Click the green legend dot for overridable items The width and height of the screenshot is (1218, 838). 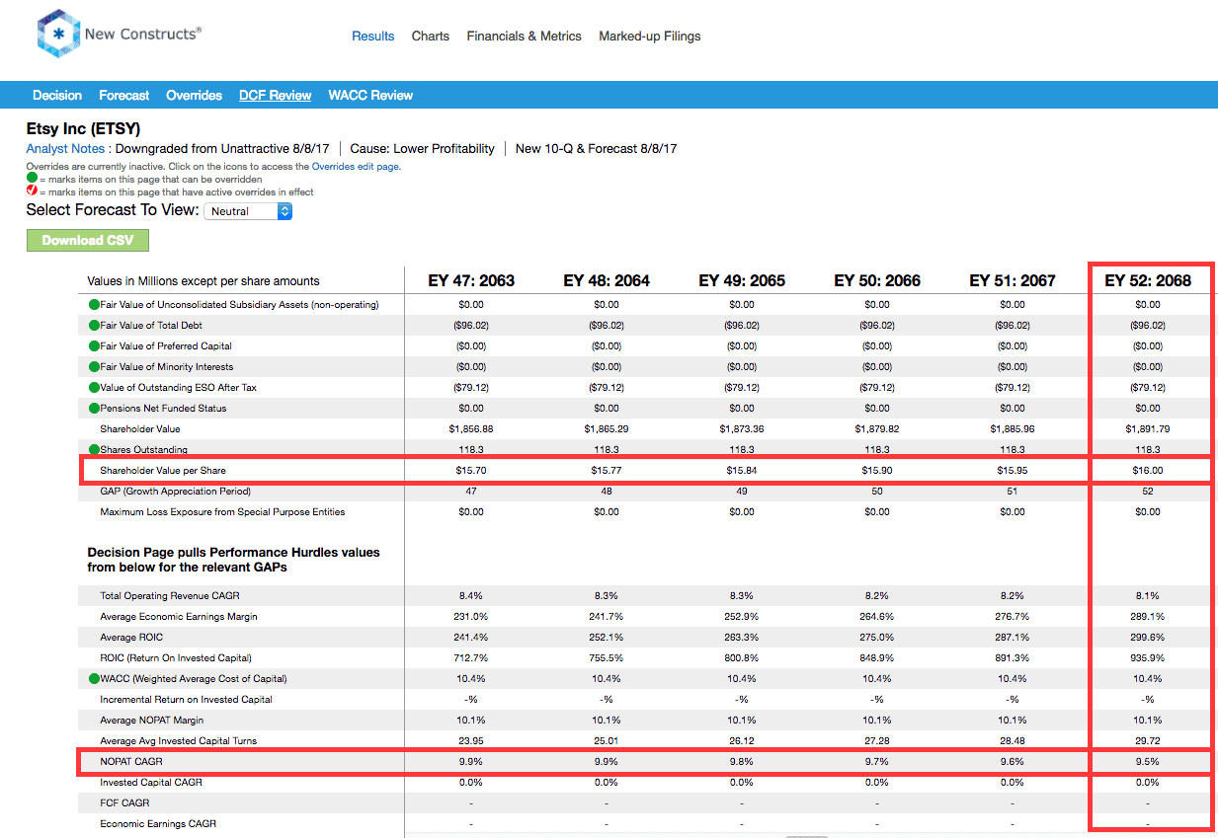point(32,180)
